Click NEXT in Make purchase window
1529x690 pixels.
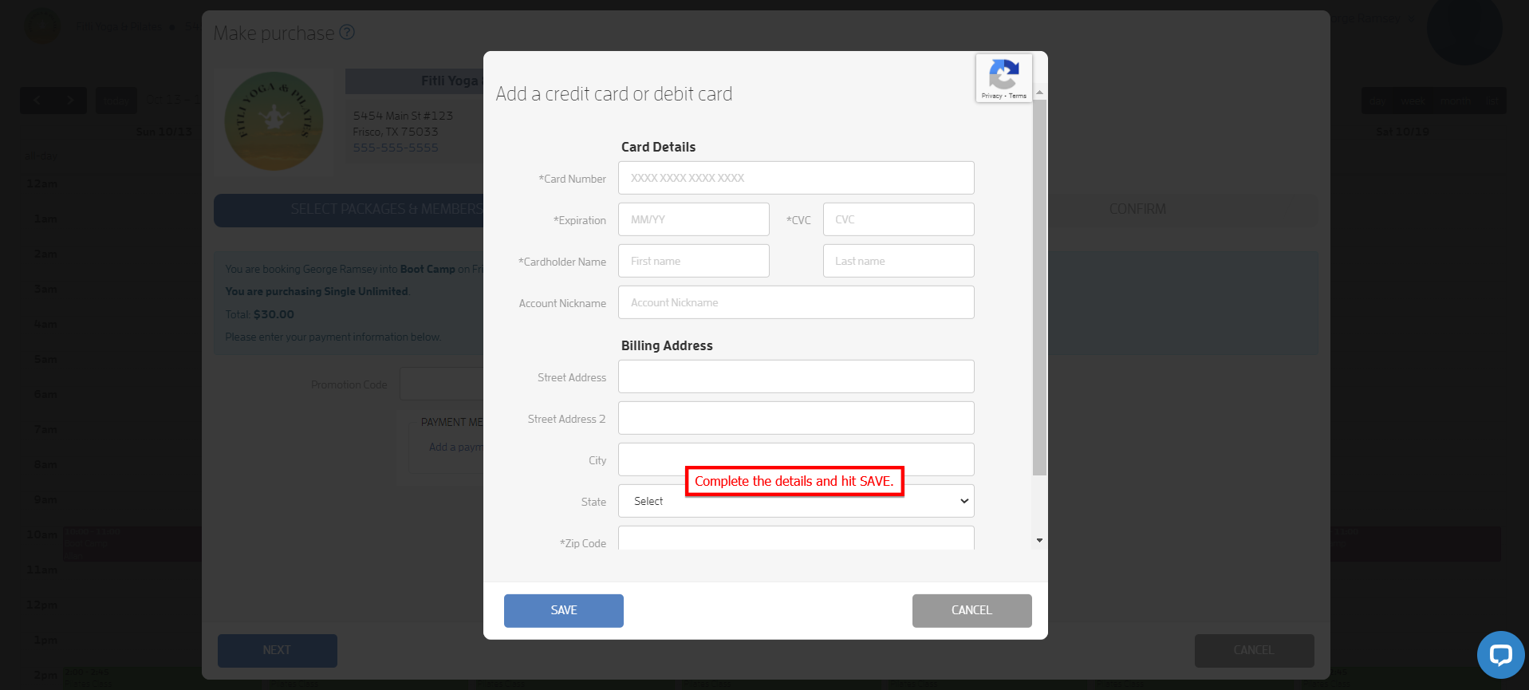pyautogui.click(x=277, y=651)
